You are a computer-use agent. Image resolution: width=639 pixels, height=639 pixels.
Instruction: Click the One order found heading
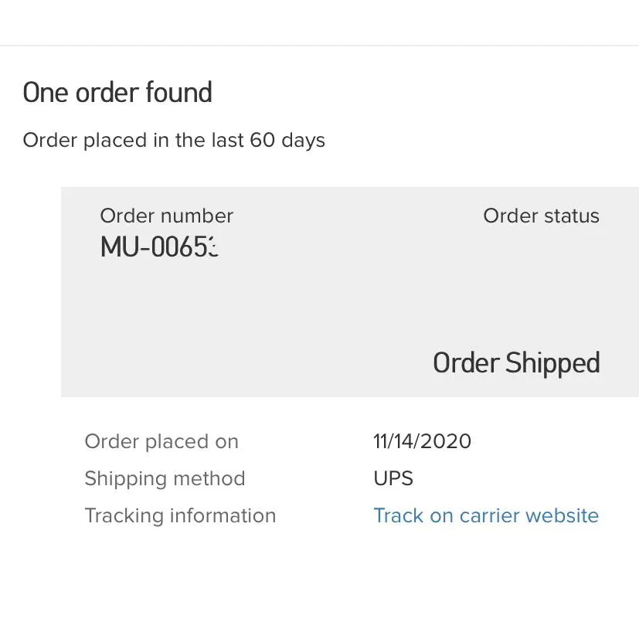(117, 93)
